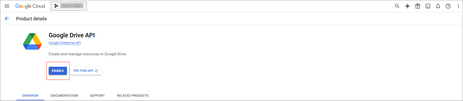463x101 pixels.
Task: Select the Related Products tab
Action: tap(133, 96)
